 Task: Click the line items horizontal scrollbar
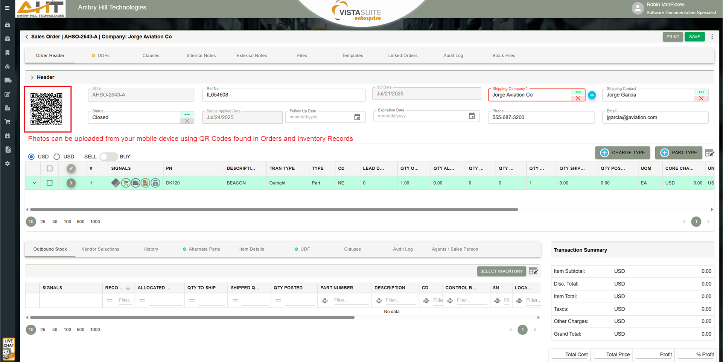pos(274,210)
